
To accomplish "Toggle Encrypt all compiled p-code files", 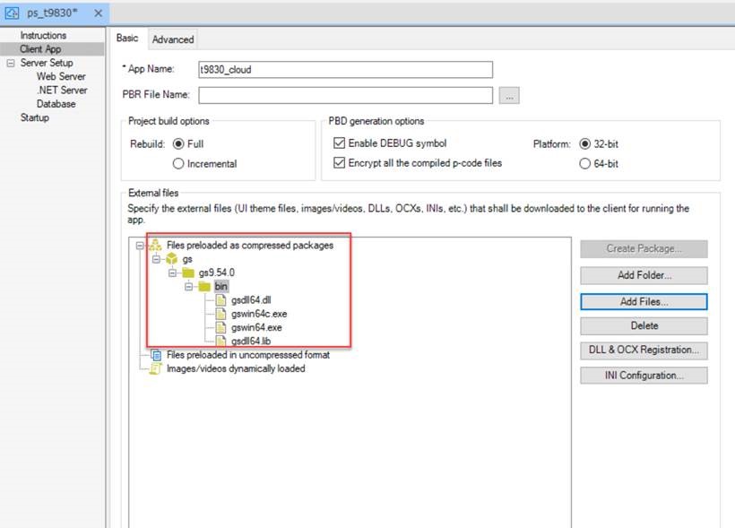I will click(x=340, y=163).
